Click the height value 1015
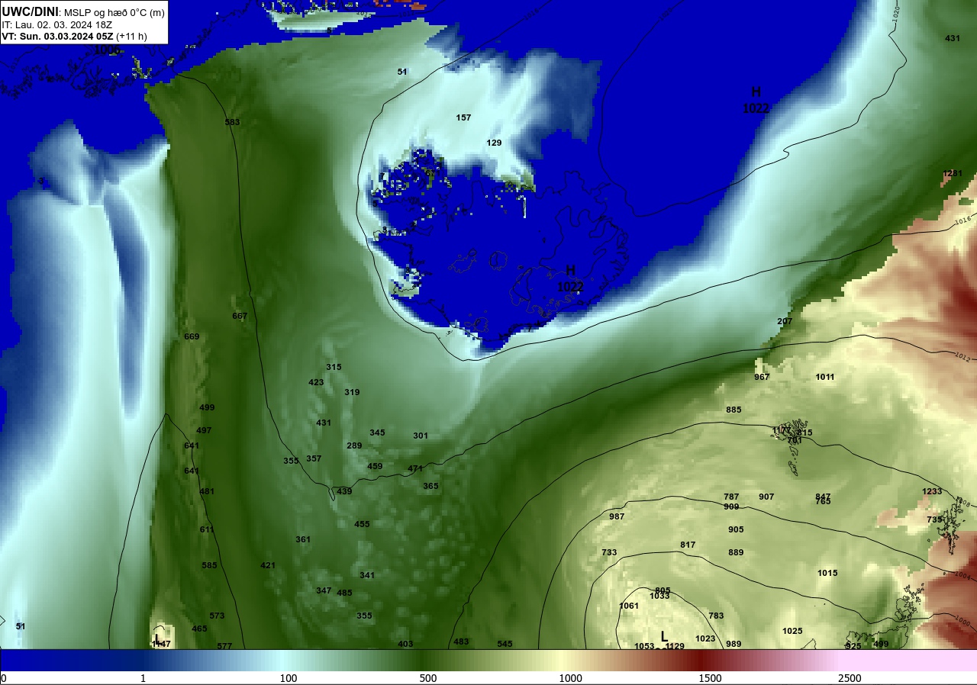Viewport: 977px width, 685px height. tap(827, 573)
